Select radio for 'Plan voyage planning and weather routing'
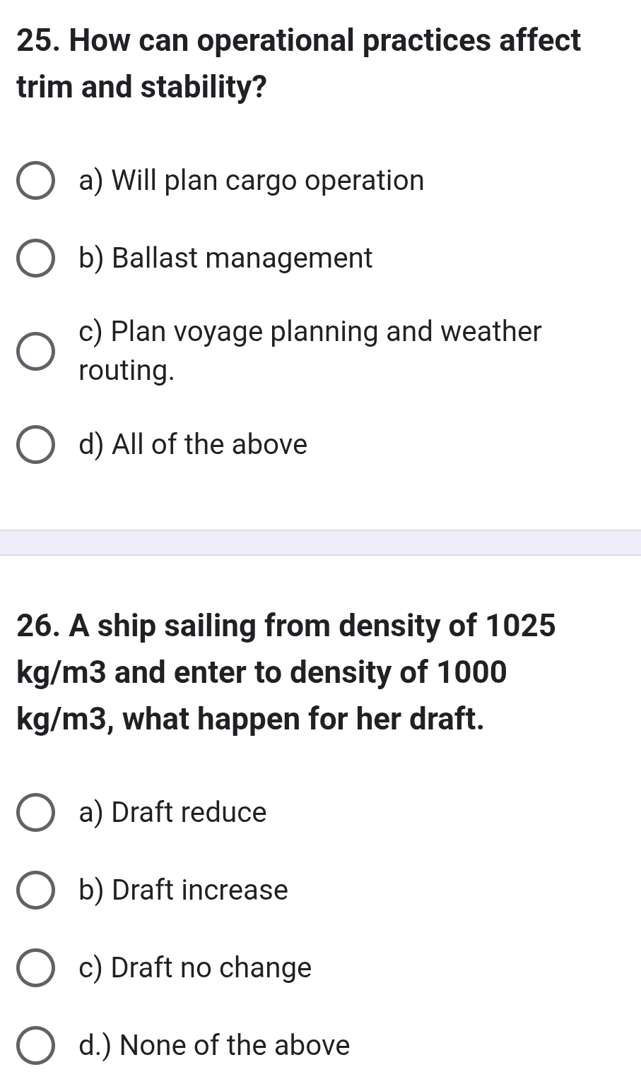641x1079 pixels. point(35,352)
